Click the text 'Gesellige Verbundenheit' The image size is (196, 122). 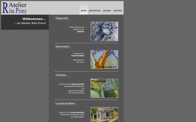[74, 86]
